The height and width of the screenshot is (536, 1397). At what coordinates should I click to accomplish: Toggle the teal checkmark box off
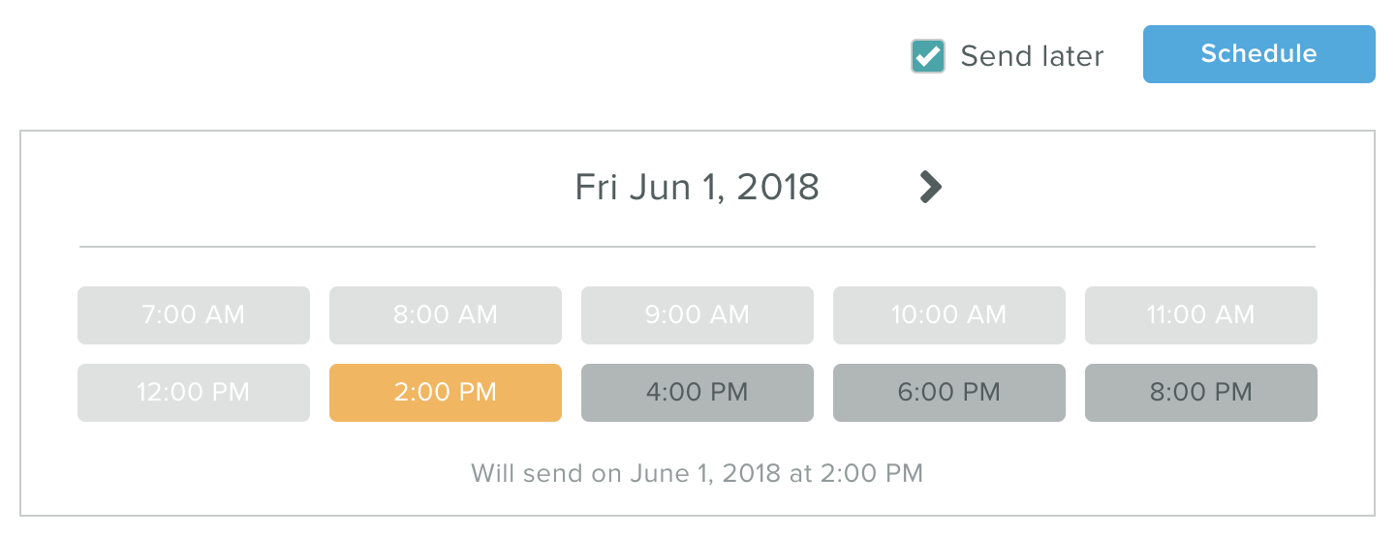click(x=928, y=56)
